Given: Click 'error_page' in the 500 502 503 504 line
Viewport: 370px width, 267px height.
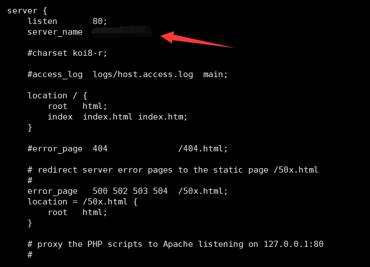Looking at the screenshot, I should click(52, 191).
